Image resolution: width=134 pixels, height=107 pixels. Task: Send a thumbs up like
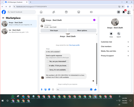pos(95,89)
